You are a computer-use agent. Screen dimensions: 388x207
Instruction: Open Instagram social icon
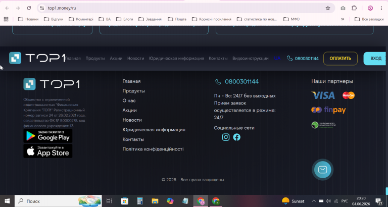226,137
